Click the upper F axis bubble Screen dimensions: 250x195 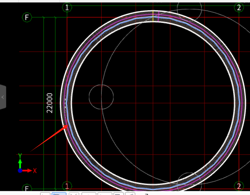(x=27, y=17)
